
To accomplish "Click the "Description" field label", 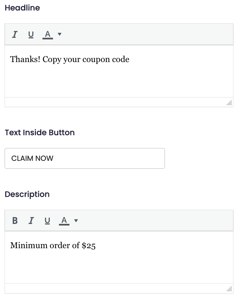I will 27,194.
